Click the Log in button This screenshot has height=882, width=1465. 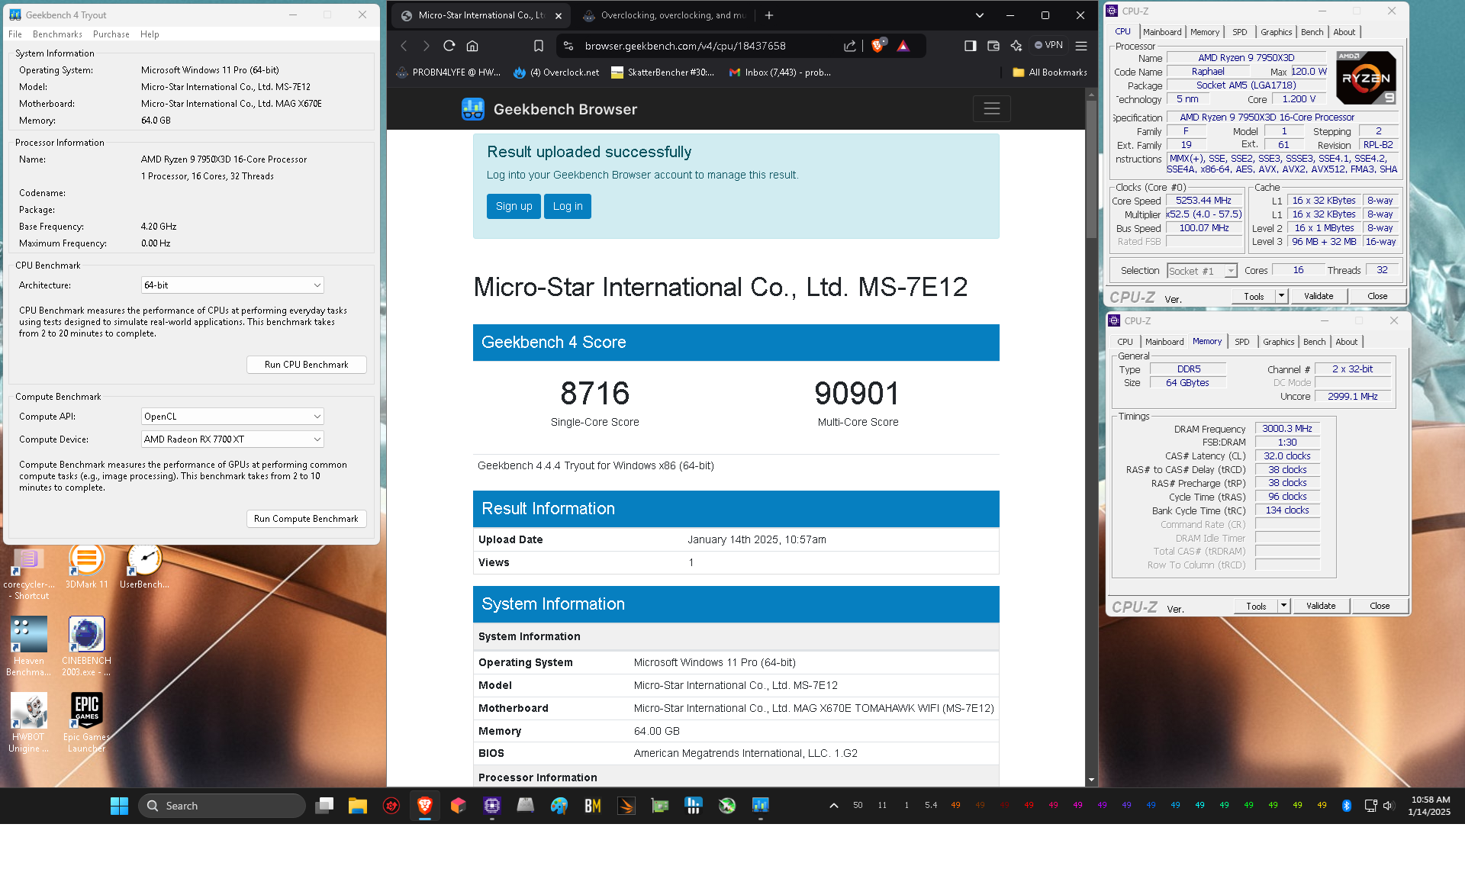tap(568, 206)
